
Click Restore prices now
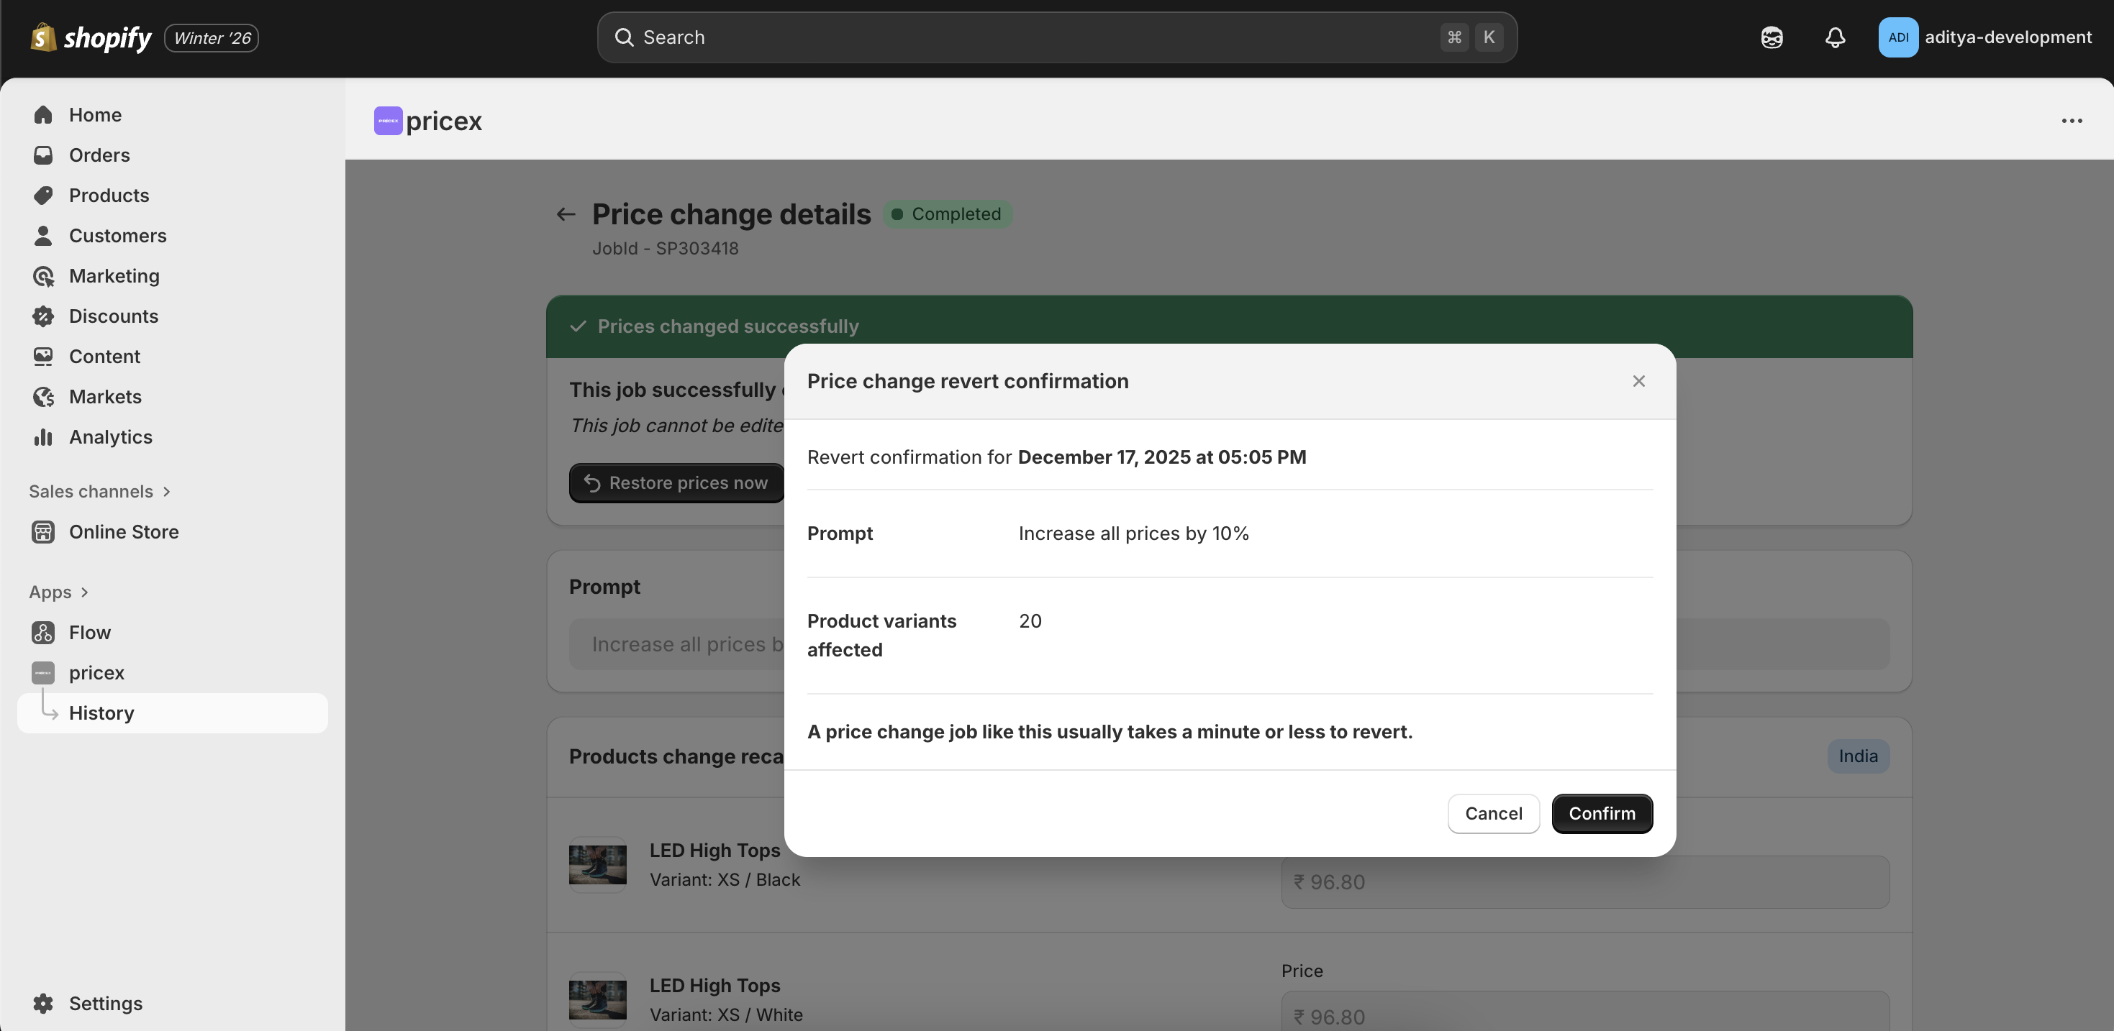tap(676, 482)
